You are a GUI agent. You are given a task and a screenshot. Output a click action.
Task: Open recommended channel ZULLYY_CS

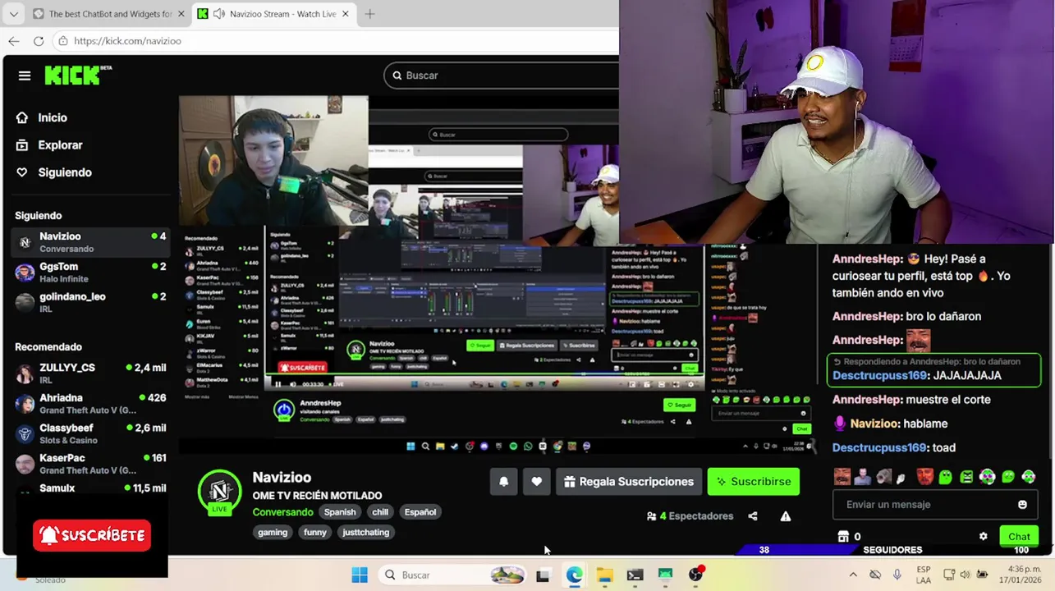90,373
